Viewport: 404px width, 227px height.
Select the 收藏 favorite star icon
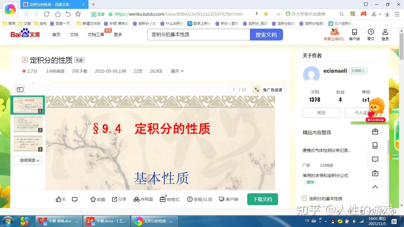point(98,199)
